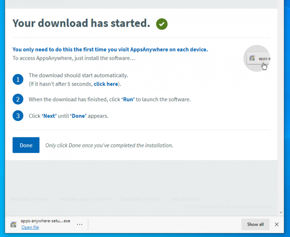Click the 'Your download has started.' heading
This screenshot has height=237, width=290.
(x=81, y=23)
